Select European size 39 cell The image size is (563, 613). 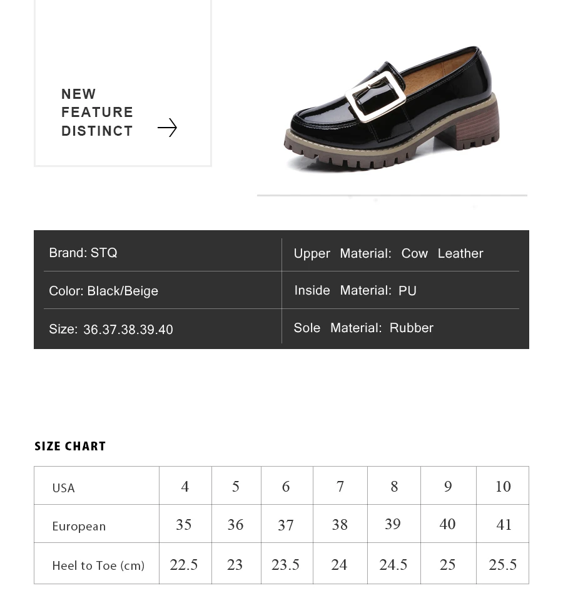click(x=393, y=524)
